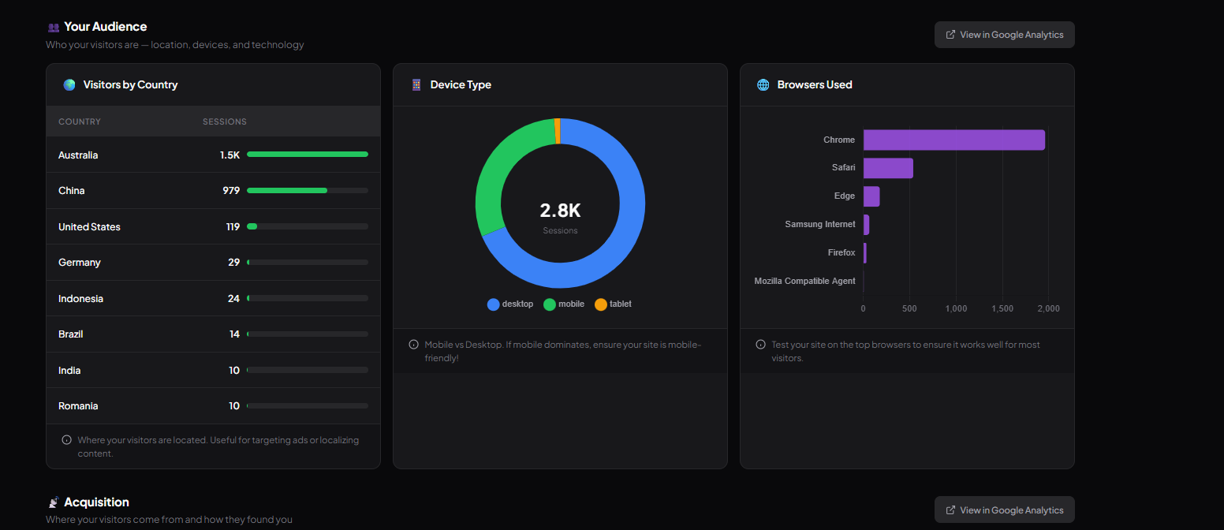
Task: Click the info icon below the device chart
Action: [413, 345]
